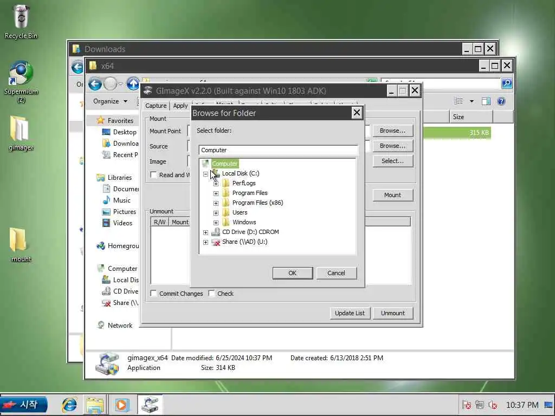Expand Program Files (x86) folder node
The image size is (555, 416).
(x=216, y=204)
